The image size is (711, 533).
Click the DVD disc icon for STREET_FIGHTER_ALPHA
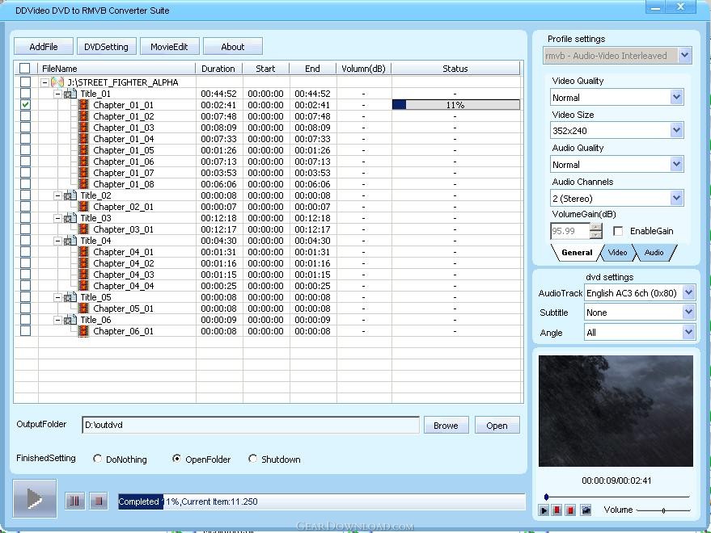(57, 82)
